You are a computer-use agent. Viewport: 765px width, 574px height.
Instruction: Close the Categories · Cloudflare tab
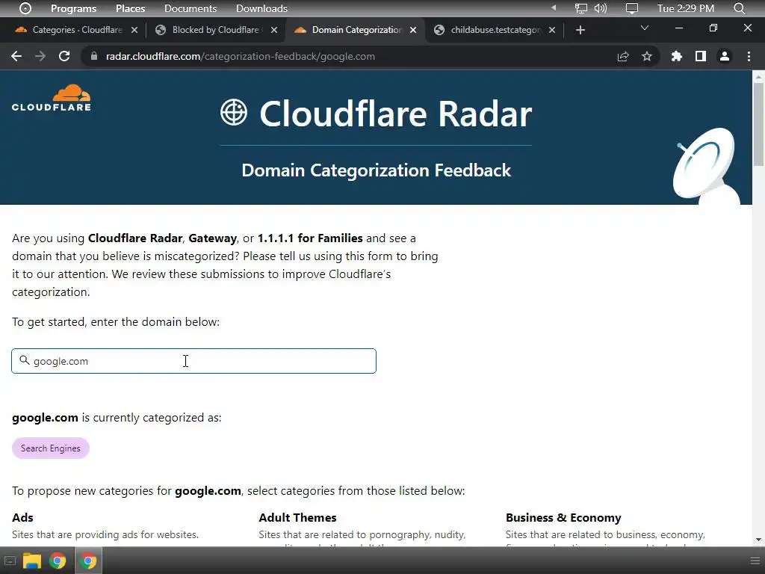tap(134, 30)
